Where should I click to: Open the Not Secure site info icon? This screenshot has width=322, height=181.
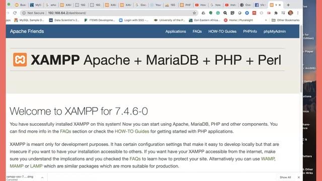(x=24, y=13)
